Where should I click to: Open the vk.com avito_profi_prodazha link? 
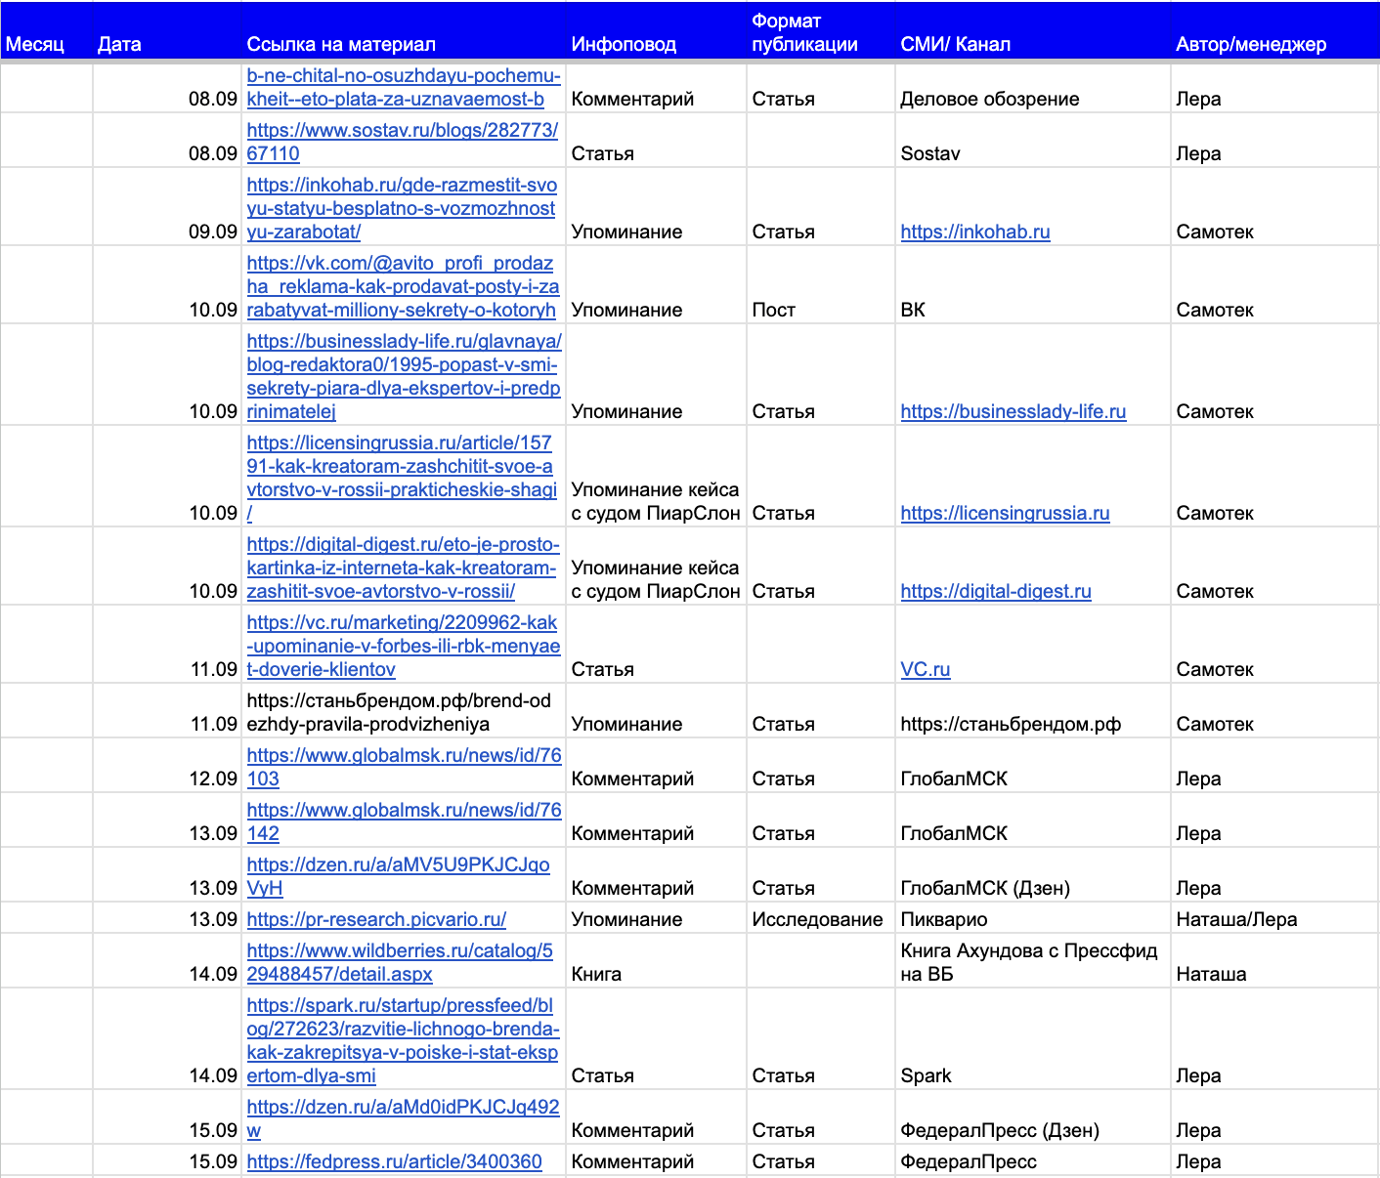(x=403, y=286)
